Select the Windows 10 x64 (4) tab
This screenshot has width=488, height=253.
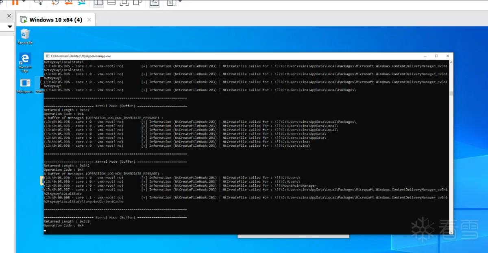click(56, 20)
